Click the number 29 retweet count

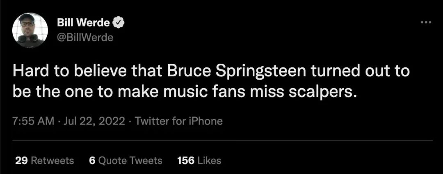tap(21, 161)
